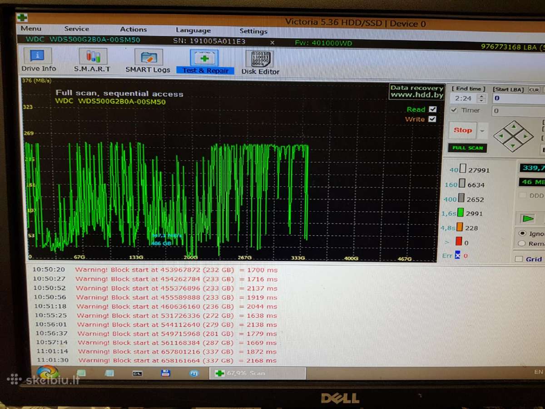Open the Service menu

[77, 29]
